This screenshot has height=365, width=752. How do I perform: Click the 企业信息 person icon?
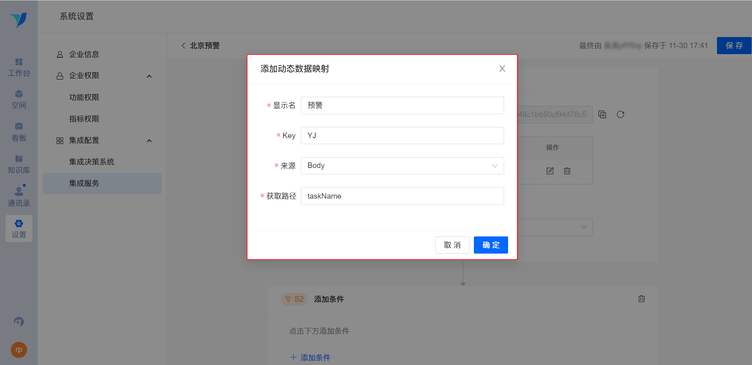[x=60, y=55]
